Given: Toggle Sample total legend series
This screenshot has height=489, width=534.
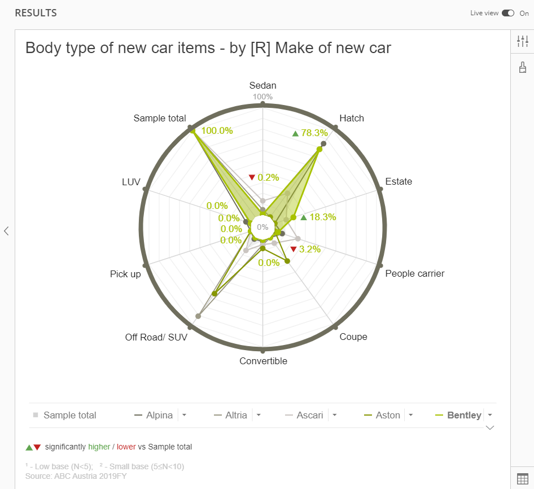Looking at the screenshot, I should tap(65, 415).
